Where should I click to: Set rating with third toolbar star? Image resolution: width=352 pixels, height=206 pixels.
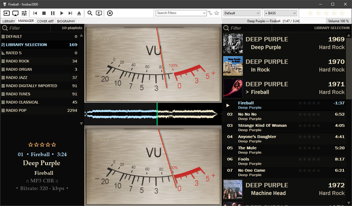click(x=327, y=13)
